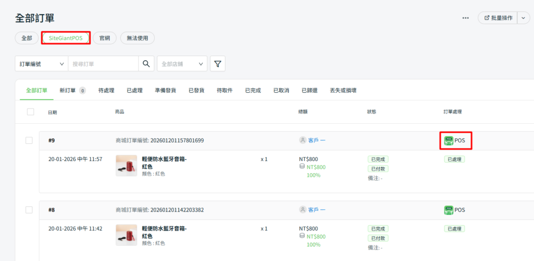Select the SiteGiantPOS channel filter
The height and width of the screenshot is (261, 534).
click(x=66, y=38)
